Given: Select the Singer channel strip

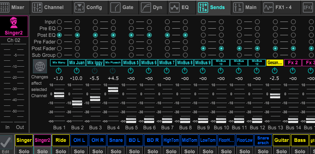Looking at the screenshot, I should coord(24,140).
